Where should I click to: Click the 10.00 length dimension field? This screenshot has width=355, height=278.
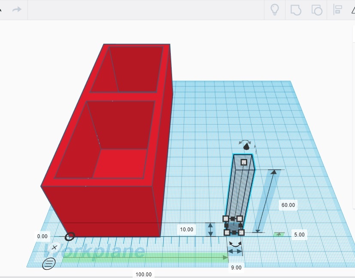(187, 230)
